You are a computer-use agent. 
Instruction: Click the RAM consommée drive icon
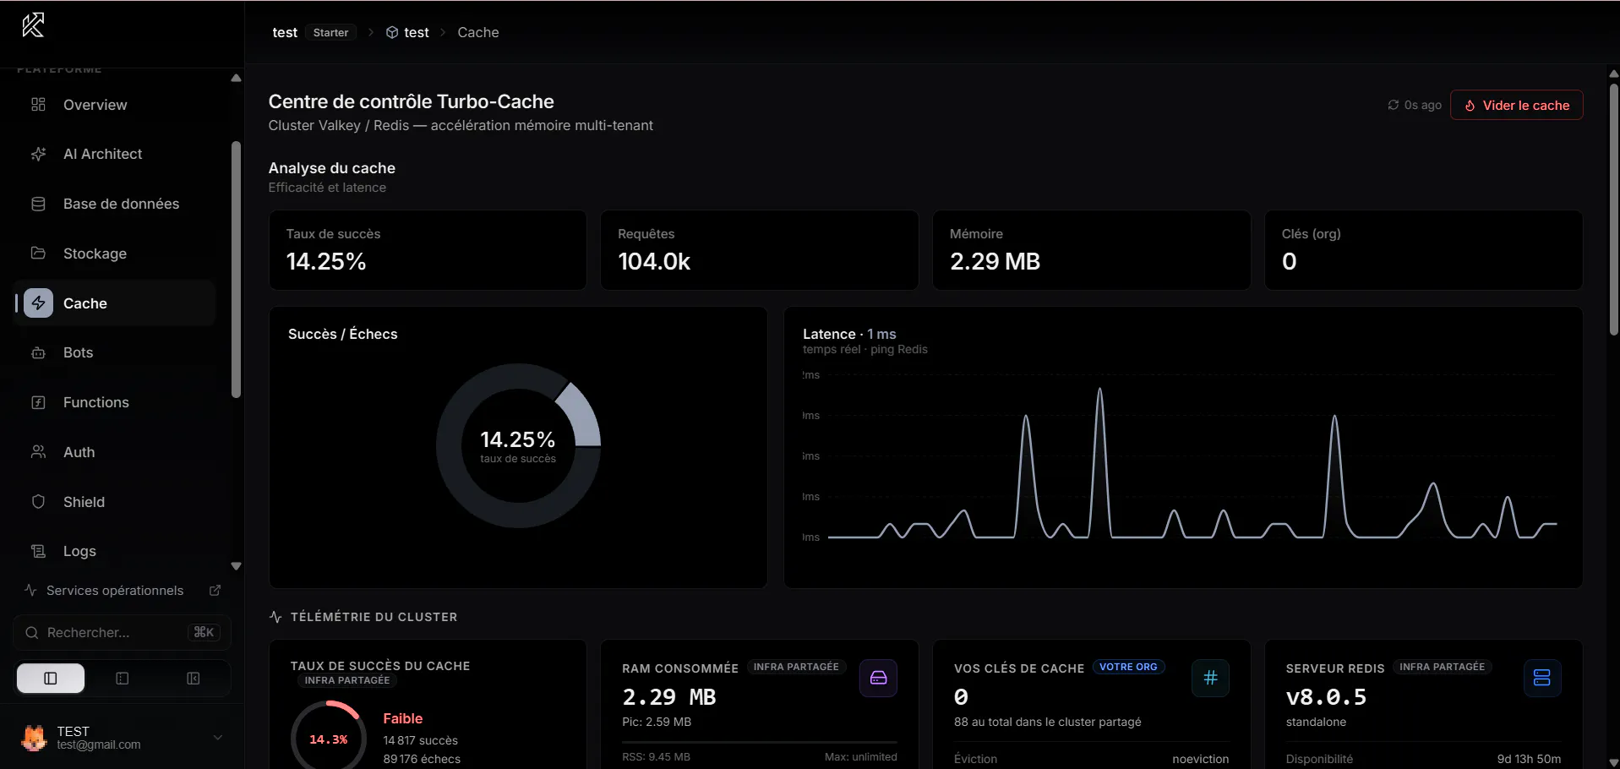pos(878,678)
